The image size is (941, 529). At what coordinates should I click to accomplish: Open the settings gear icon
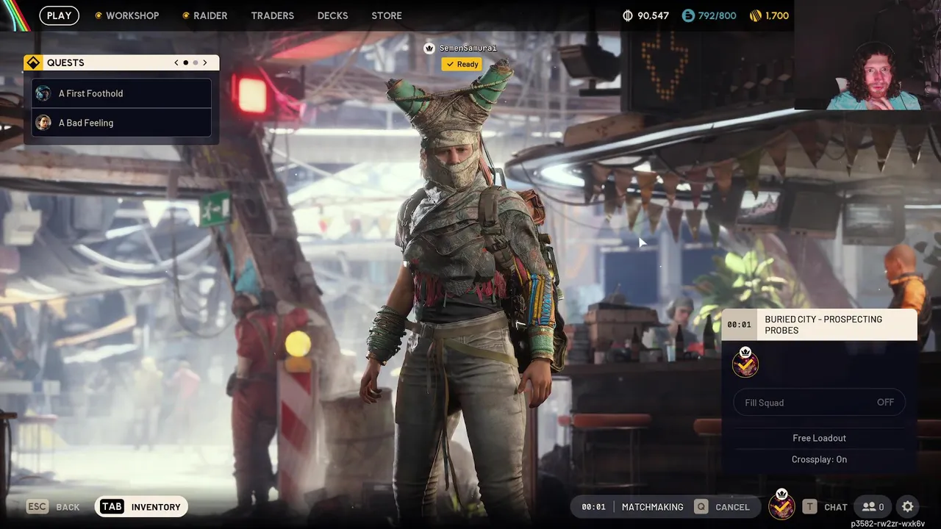pos(908,507)
